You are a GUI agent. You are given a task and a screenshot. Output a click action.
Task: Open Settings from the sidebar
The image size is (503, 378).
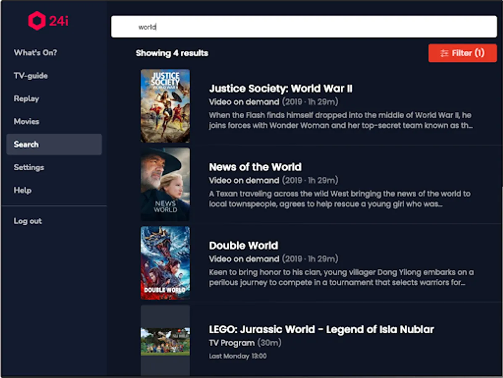coord(29,167)
